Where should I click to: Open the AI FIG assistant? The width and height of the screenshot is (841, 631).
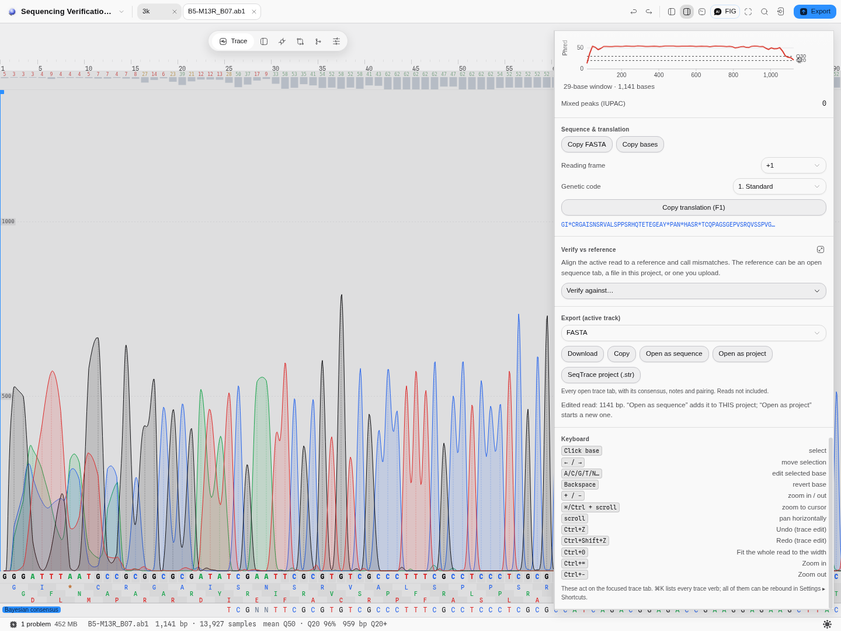(x=725, y=12)
